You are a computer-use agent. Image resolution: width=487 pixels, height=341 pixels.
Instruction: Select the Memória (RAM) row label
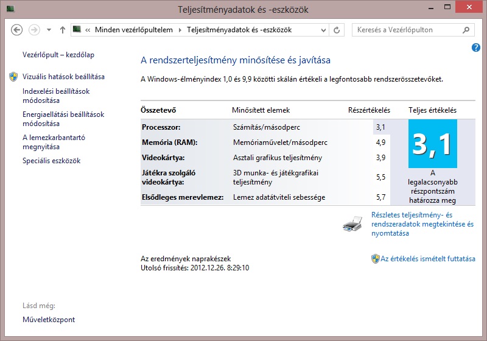pyautogui.click(x=170, y=142)
